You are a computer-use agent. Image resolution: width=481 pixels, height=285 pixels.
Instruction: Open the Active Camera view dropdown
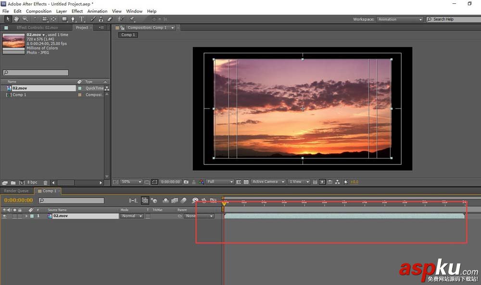[268, 182]
